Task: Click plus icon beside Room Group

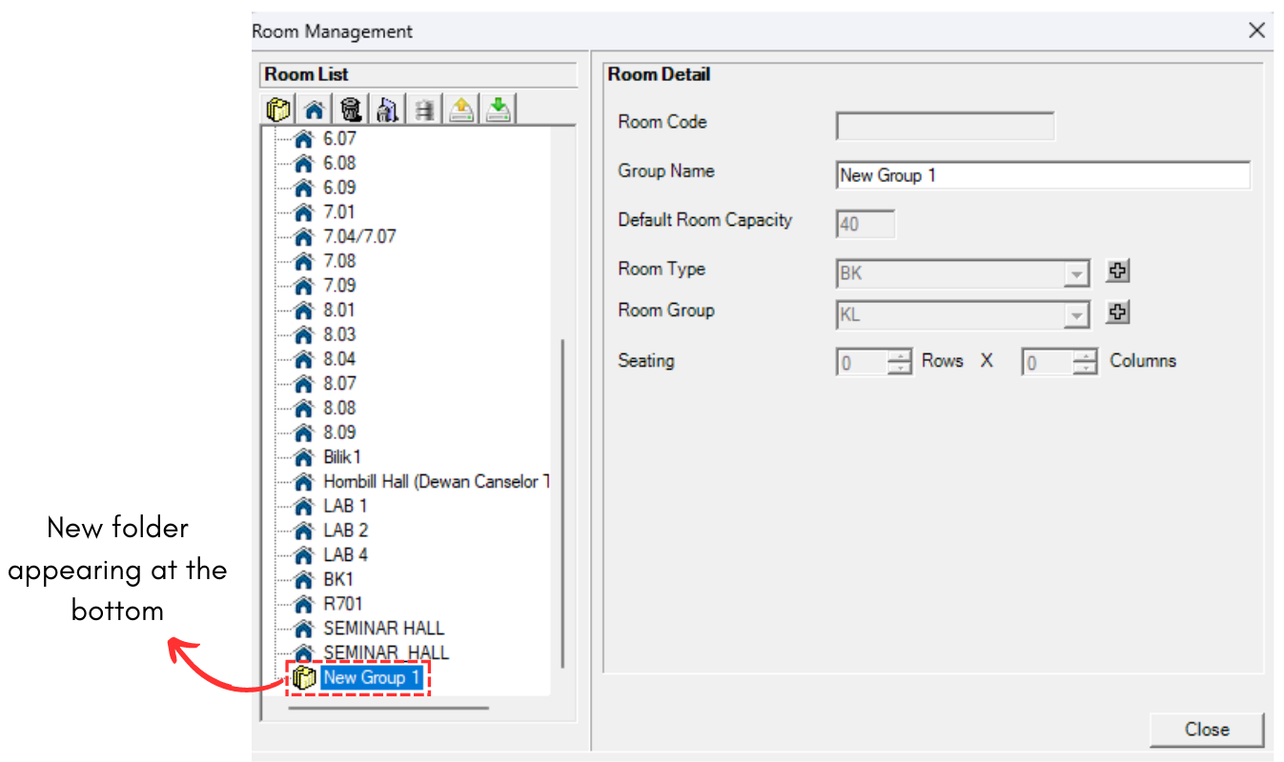Action: [x=1117, y=312]
